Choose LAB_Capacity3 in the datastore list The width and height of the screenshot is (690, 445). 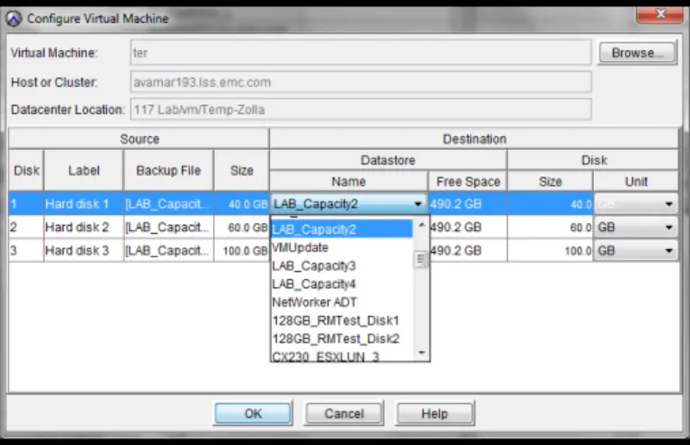pos(342,266)
